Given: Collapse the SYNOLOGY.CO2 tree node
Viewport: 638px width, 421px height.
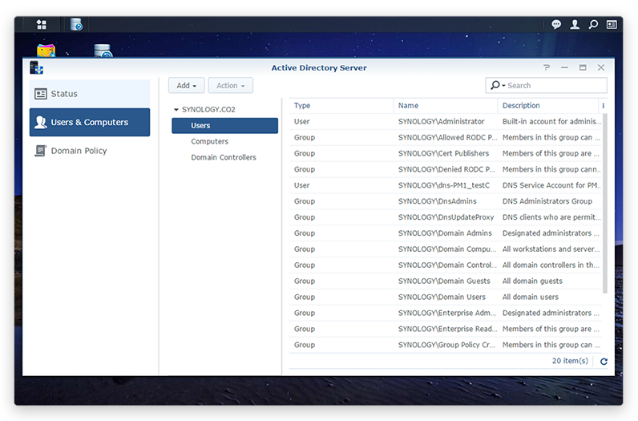Looking at the screenshot, I should [176, 110].
